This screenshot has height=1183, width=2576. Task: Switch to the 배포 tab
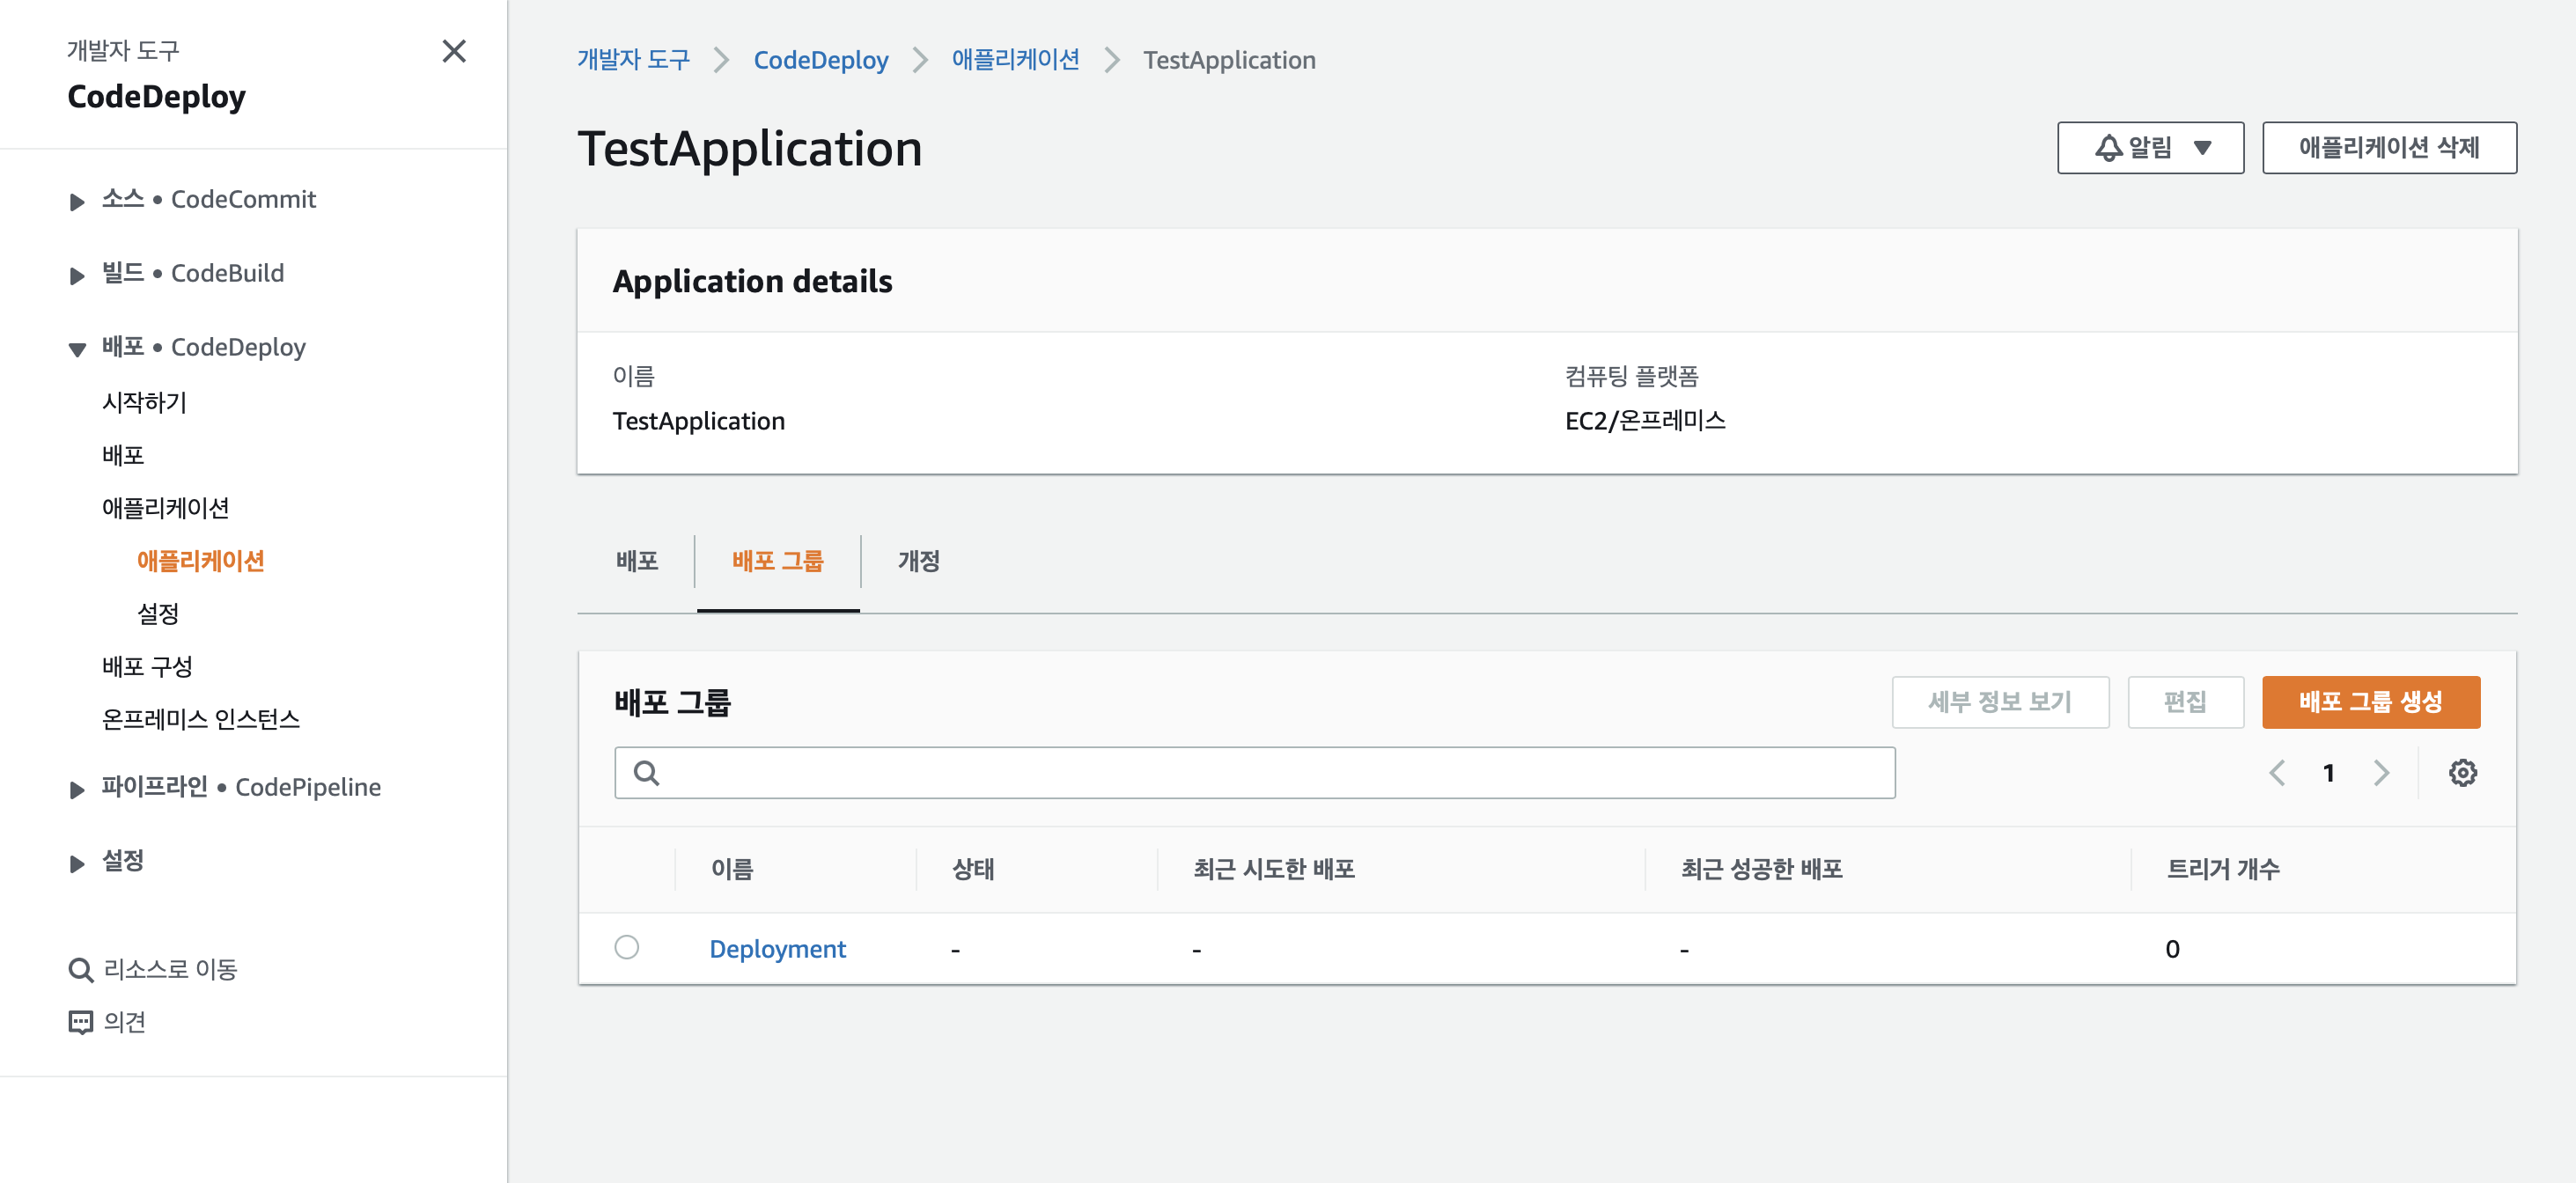pos(637,561)
